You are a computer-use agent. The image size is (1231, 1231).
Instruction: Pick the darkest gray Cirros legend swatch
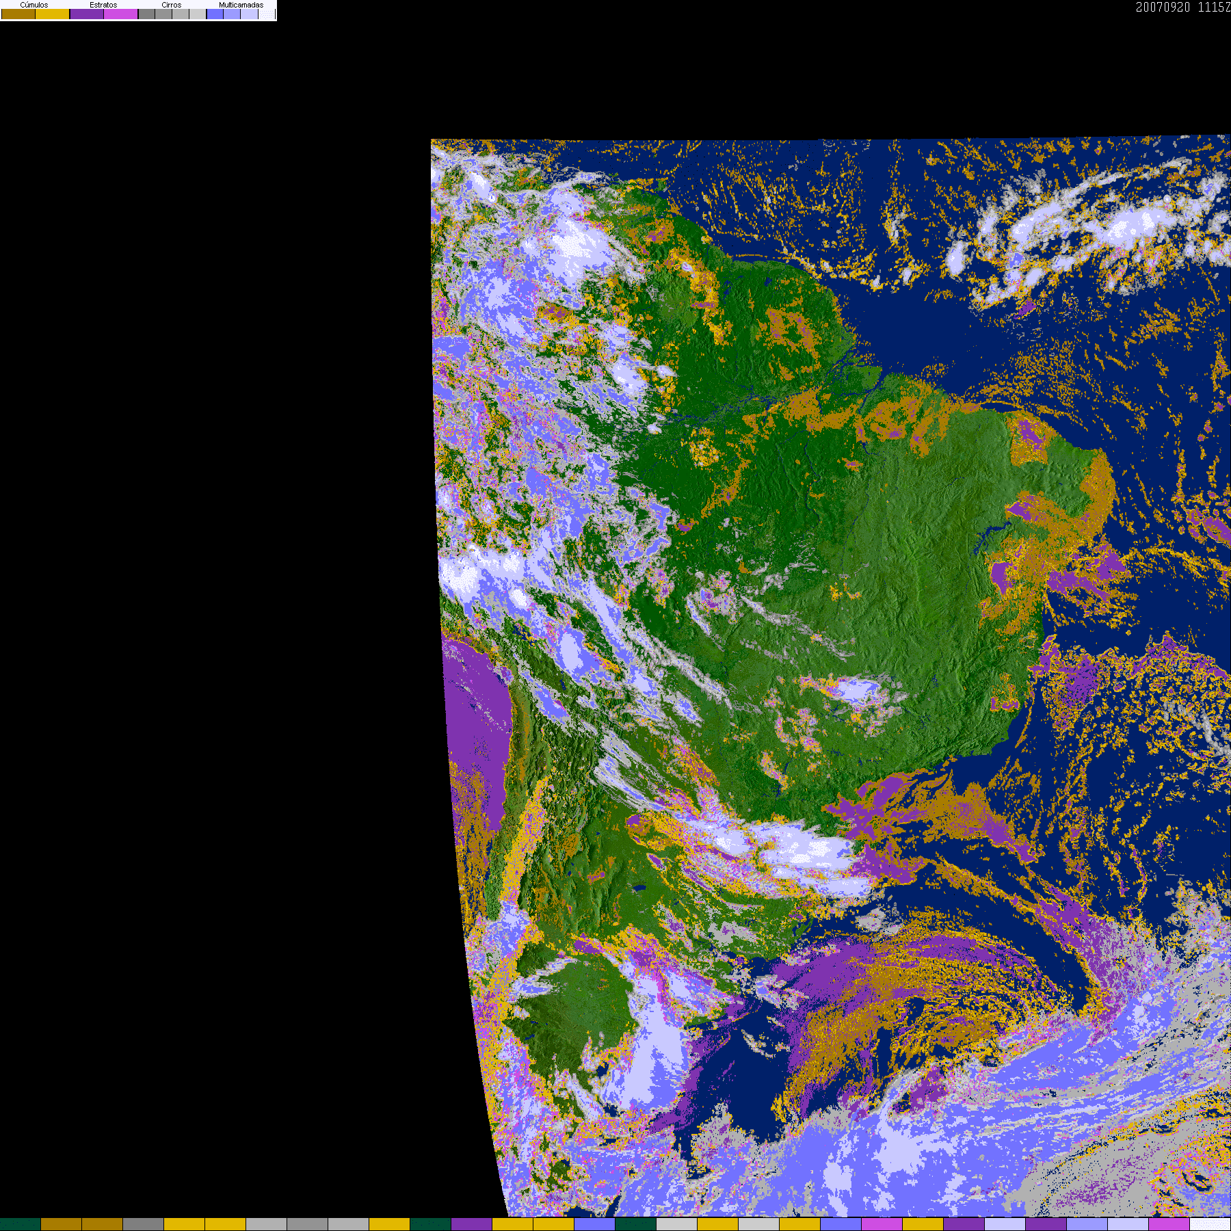tap(147, 14)
